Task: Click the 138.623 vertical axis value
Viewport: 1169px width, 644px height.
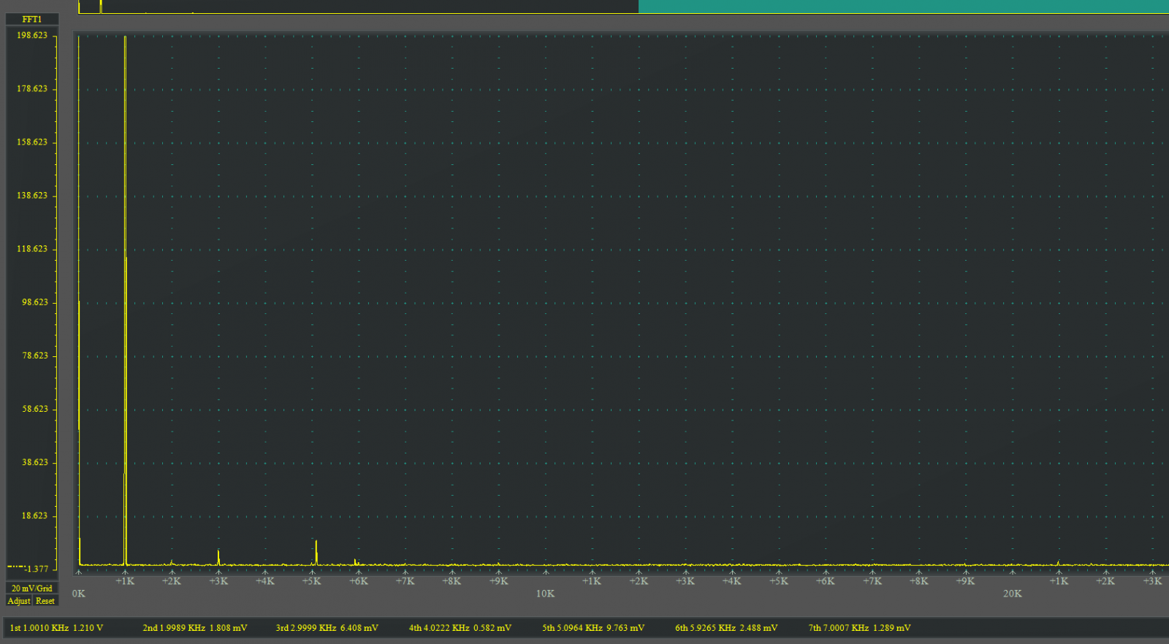Action: (32, 195)
